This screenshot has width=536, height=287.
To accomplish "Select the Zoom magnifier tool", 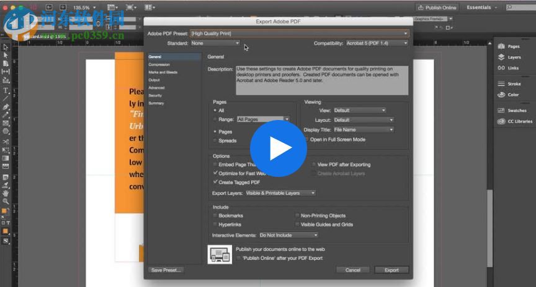I will click(x=6, y=202).
